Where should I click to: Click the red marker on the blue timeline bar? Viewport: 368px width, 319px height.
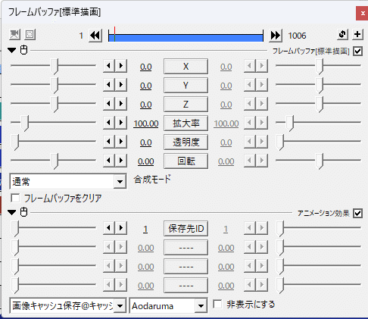(x=114, y=34)
